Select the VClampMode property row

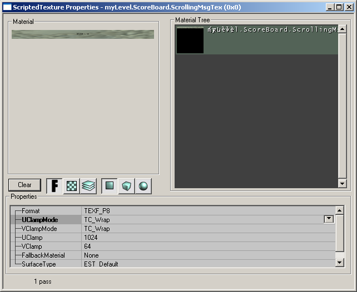173,229
